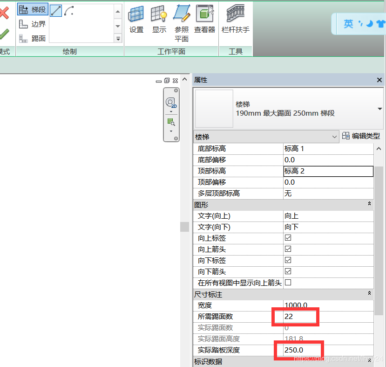Open steering wheel dropdown arrow
The width and height of the screenshot is (386, 367).
pyautogui.click(x=171, y=111)
